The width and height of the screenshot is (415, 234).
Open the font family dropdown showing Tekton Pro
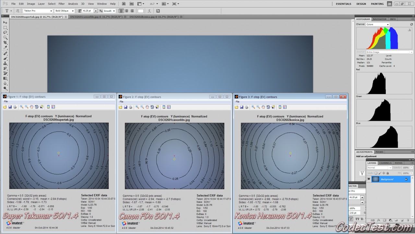click(38, 11)
